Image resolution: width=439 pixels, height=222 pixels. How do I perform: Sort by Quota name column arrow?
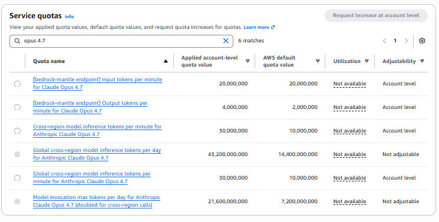pyautogui.click(x=166, y=61)
